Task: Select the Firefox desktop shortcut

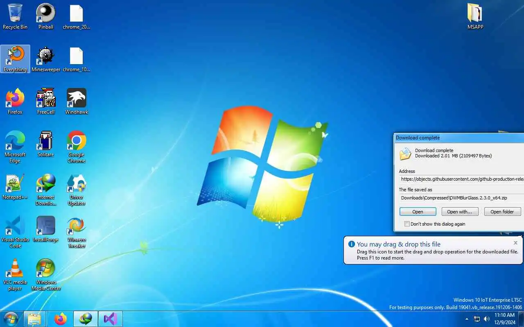Action: point(15,101)
